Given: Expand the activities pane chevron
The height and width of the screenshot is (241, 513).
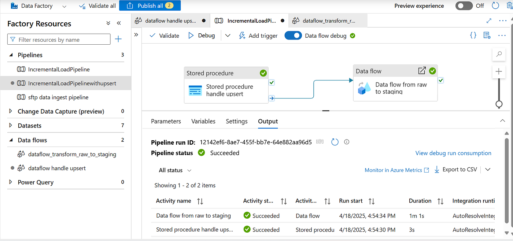Looking at the screenshot, I should click(x=136, y=34).
